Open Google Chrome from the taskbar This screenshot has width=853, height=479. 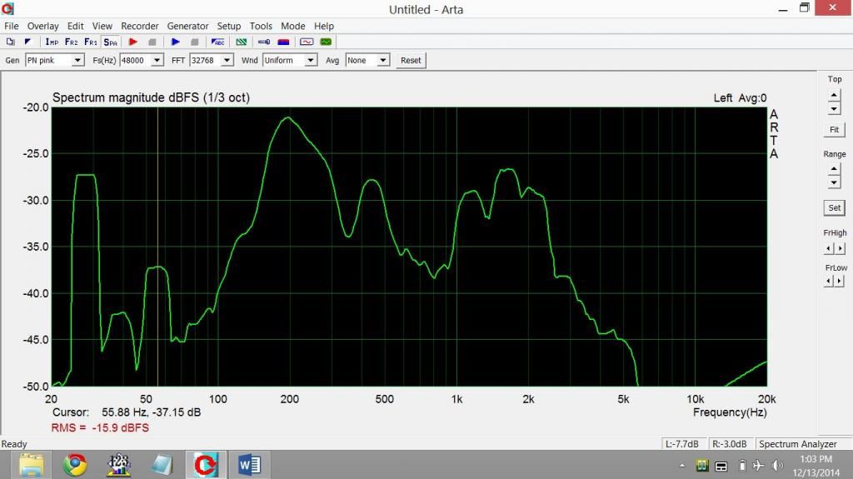pyautogui.click(x=75, y=465)
